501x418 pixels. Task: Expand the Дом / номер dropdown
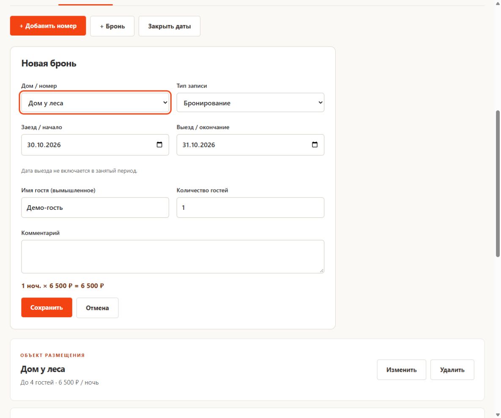coord(95,103)
